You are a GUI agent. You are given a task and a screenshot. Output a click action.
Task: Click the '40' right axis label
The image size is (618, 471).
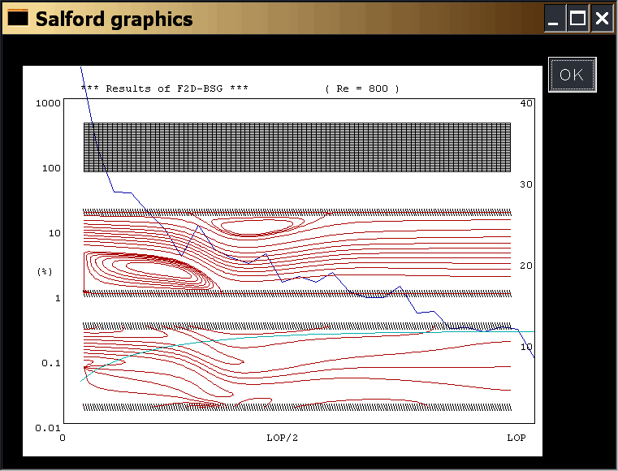pos(526,103)
